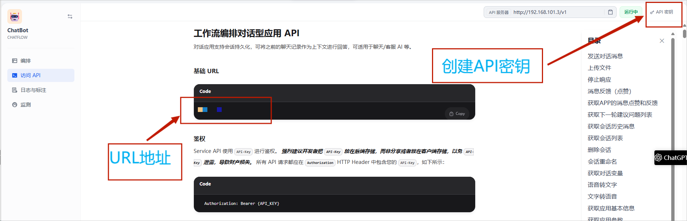Jump to 发送对话消息 section
This screenshot has height=221, width=687.
point(605,56)
